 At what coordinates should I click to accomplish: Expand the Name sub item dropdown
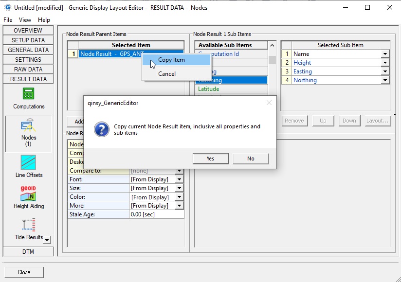(385, 54)
